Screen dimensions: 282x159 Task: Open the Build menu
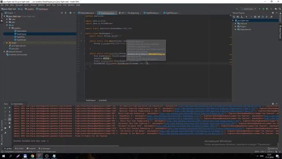click(x=48, y=5)
